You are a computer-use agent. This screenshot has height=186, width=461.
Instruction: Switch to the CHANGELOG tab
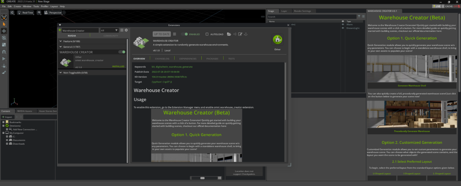[162, 59]
